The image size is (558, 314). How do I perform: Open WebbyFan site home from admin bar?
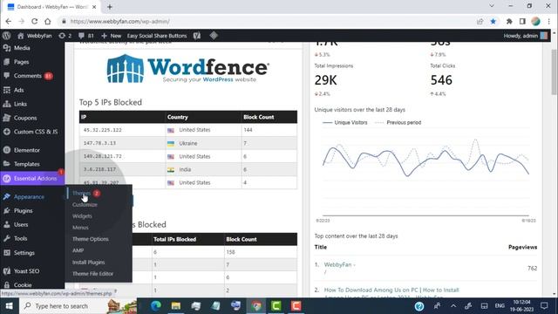pos(35,36)
